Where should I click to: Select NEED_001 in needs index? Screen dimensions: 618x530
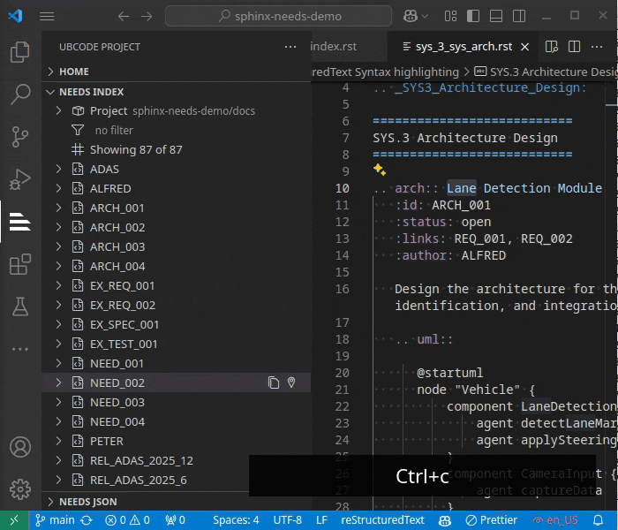(x=177, y=364)
